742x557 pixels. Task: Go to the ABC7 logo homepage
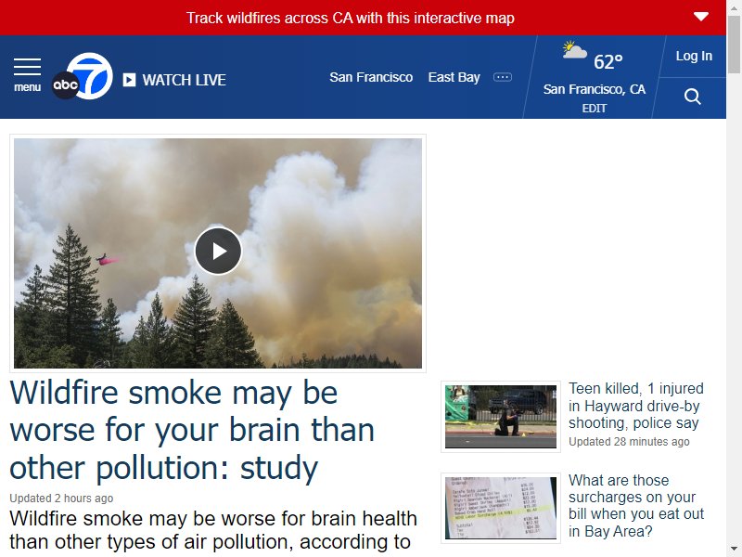pos(83,76)
